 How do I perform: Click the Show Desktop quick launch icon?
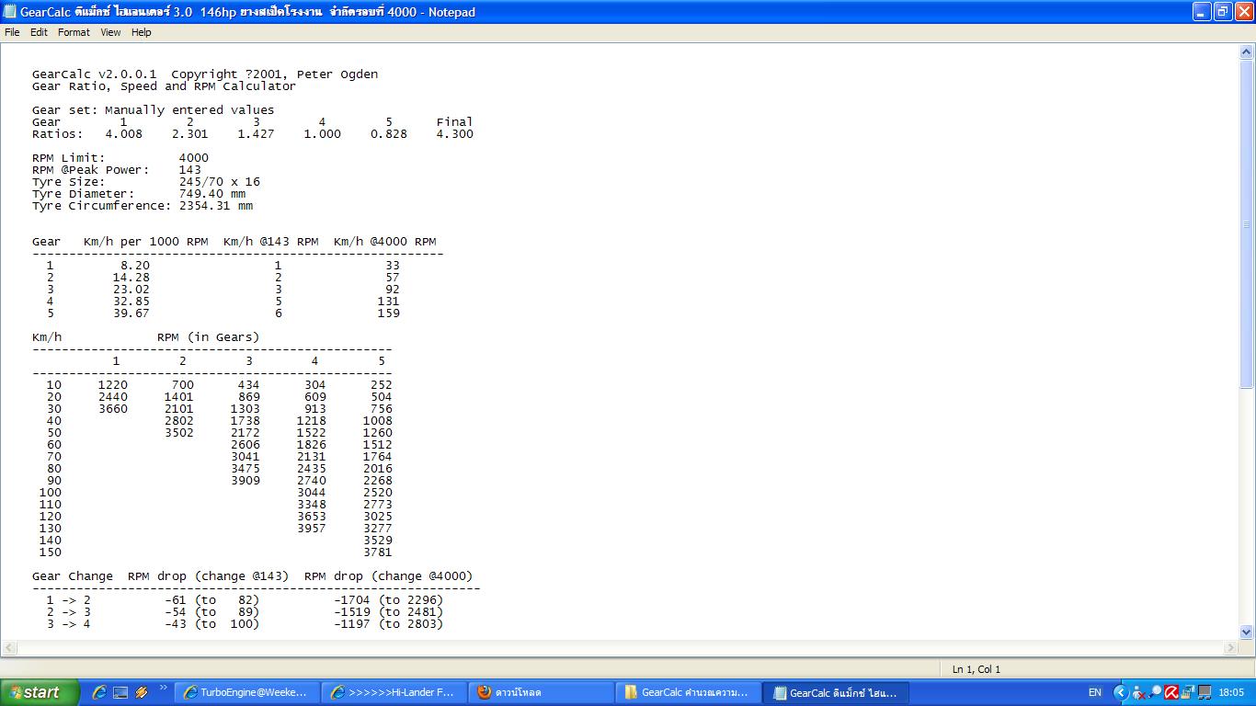pyautogui.click(x=120, y=692)
